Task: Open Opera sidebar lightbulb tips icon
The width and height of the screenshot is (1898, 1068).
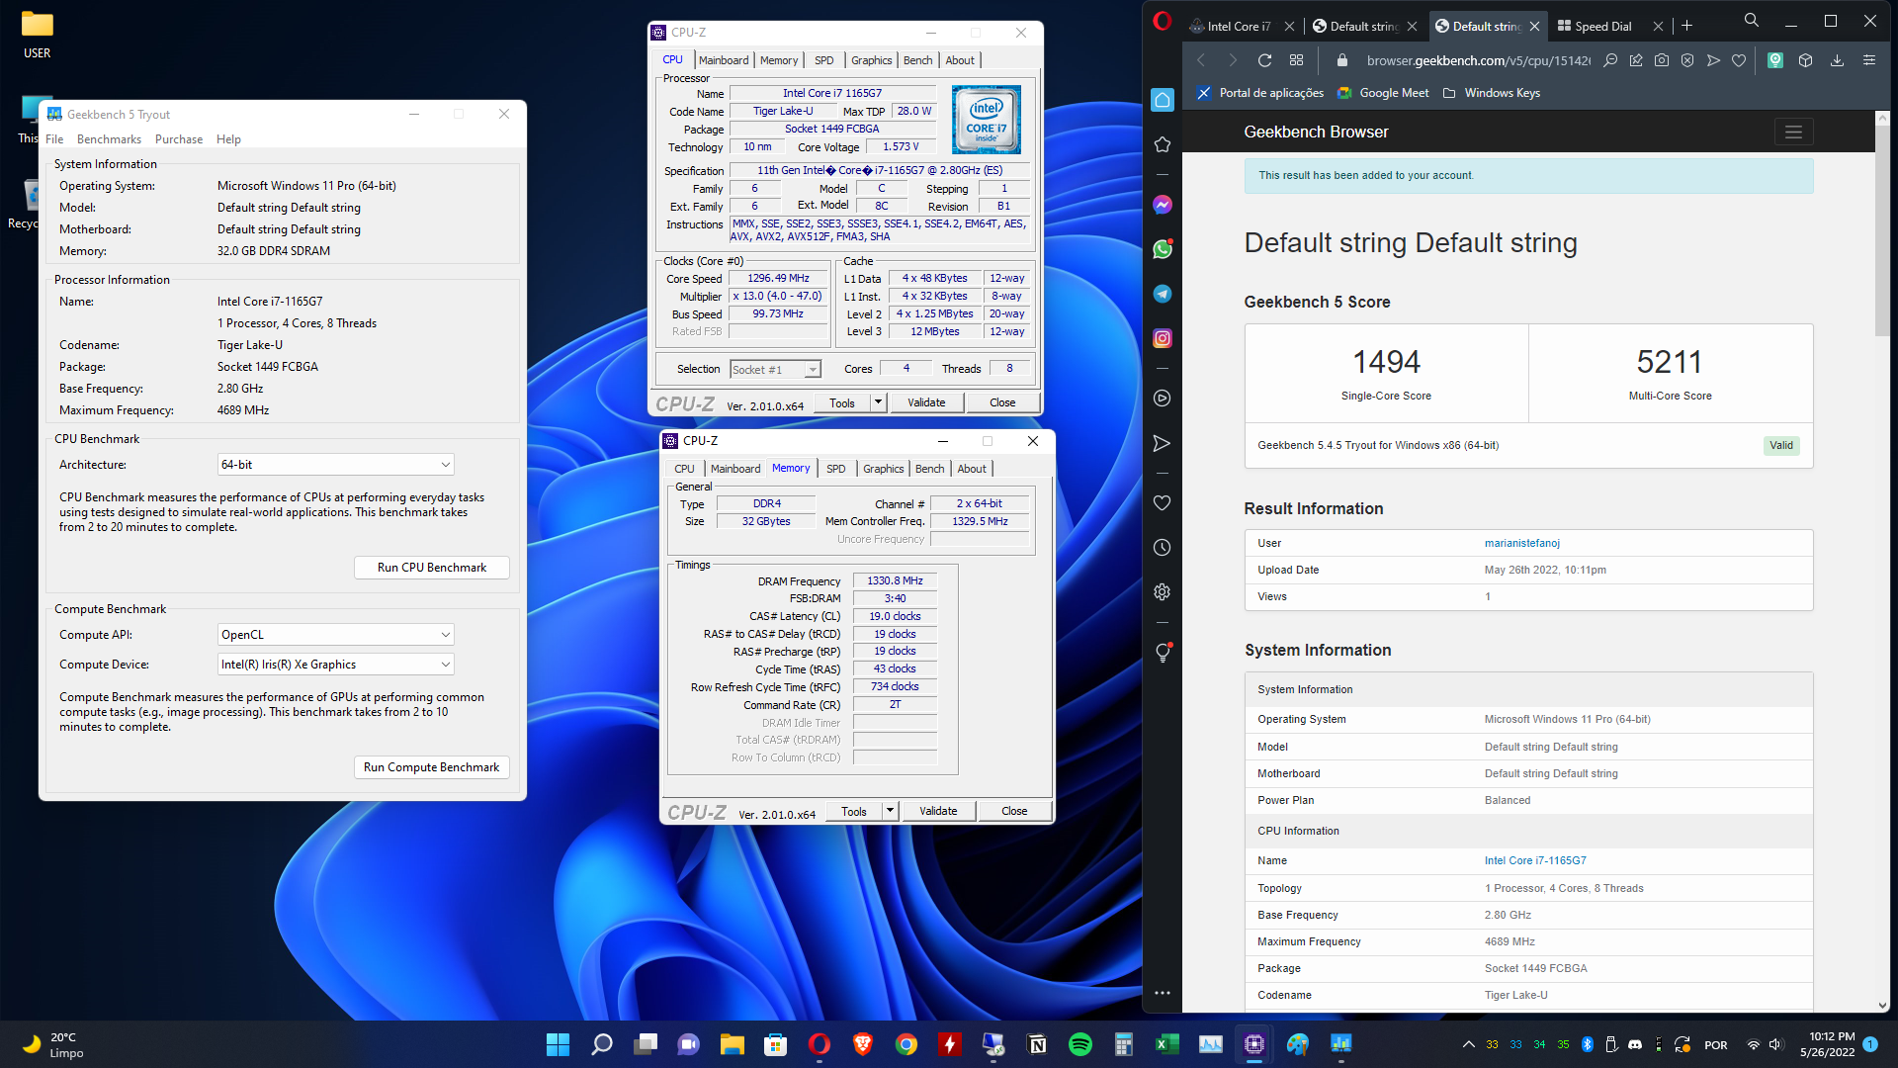Action: [1163, 653]
